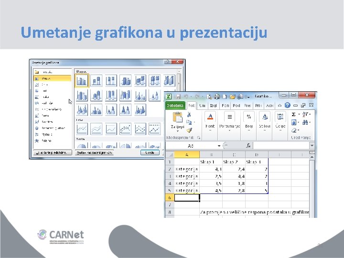This screenshot has height=258, width=344.
Task: Click the printer icon in Excel toolbar
Action: point(217,97)
